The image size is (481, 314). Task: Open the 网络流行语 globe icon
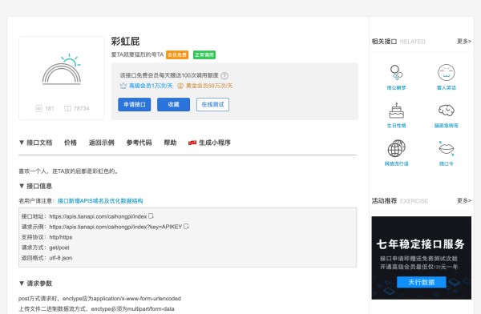[x=396, y=148]
